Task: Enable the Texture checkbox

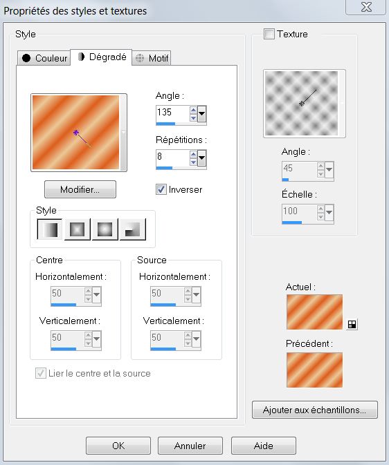Action: 269,34
